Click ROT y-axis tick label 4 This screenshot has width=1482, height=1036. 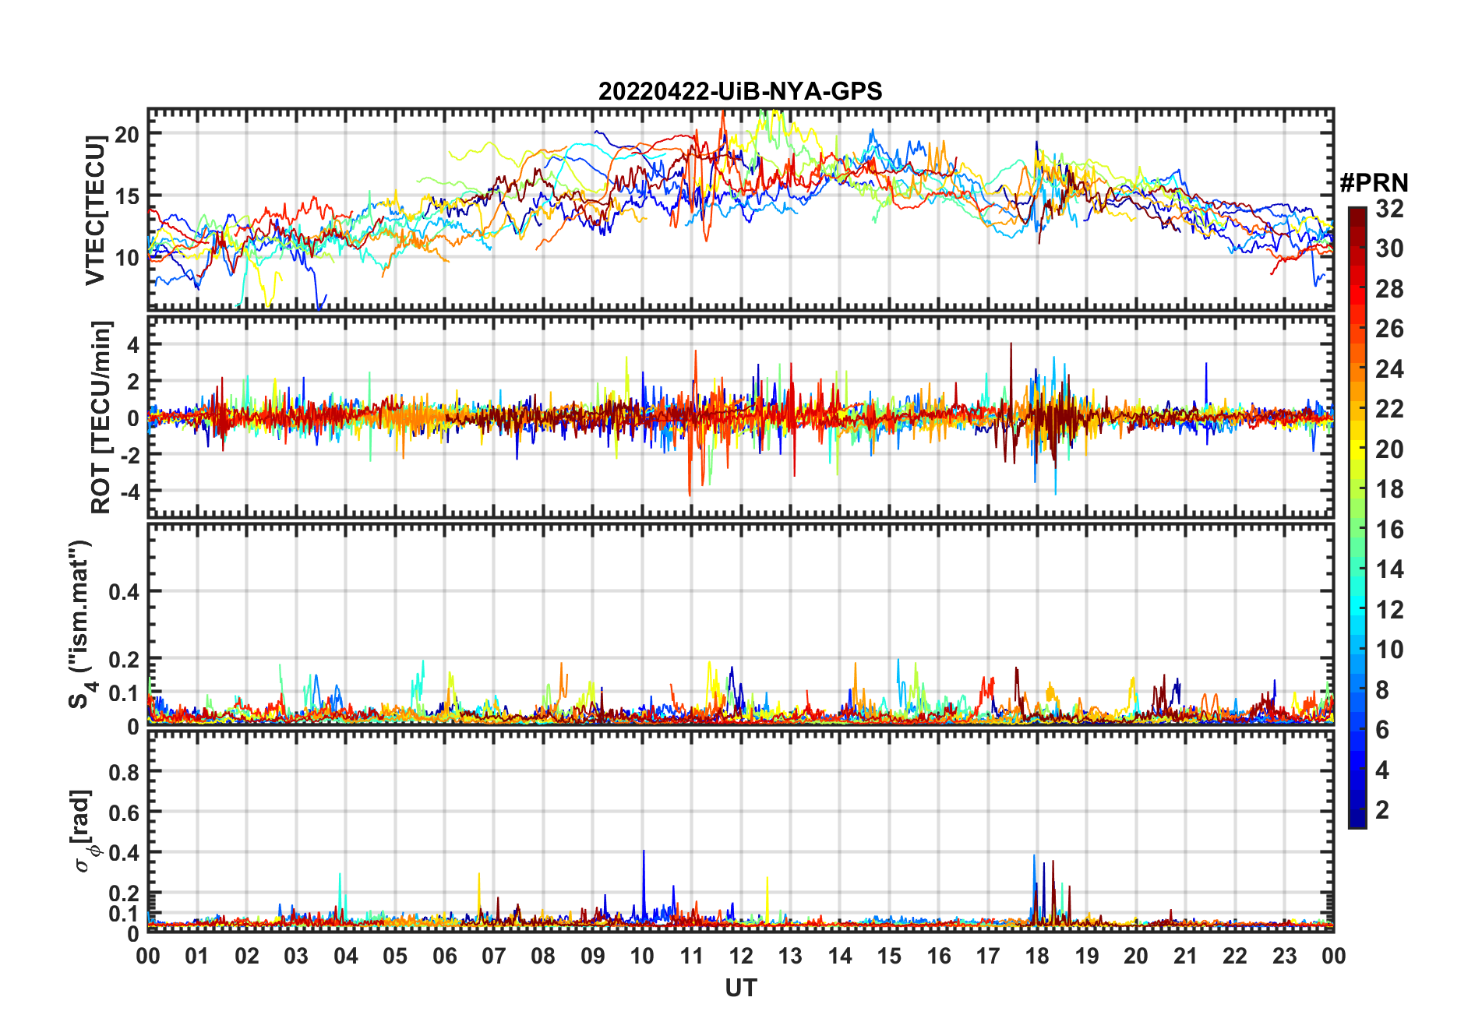133,344
